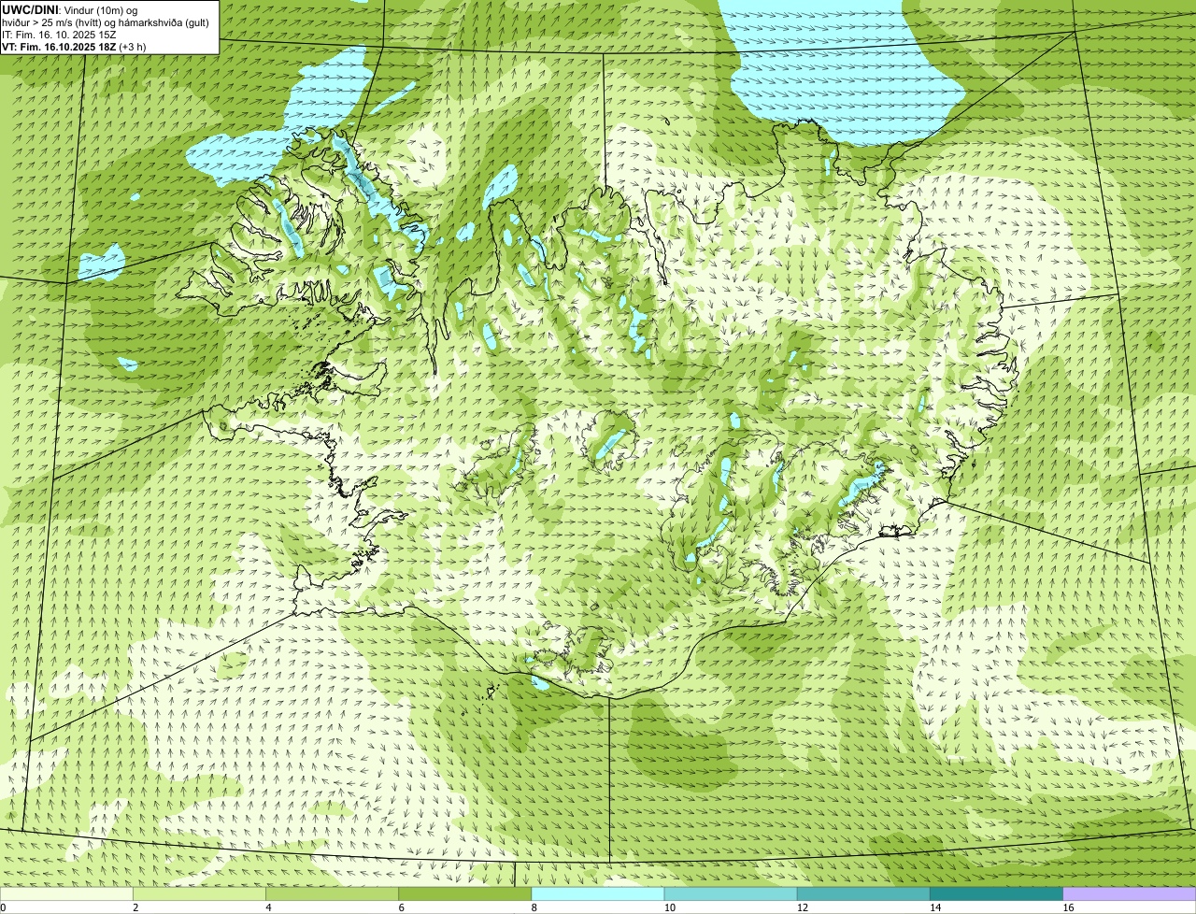
Task: Click the '6' tick label on the scale
Action: point(401,907)
